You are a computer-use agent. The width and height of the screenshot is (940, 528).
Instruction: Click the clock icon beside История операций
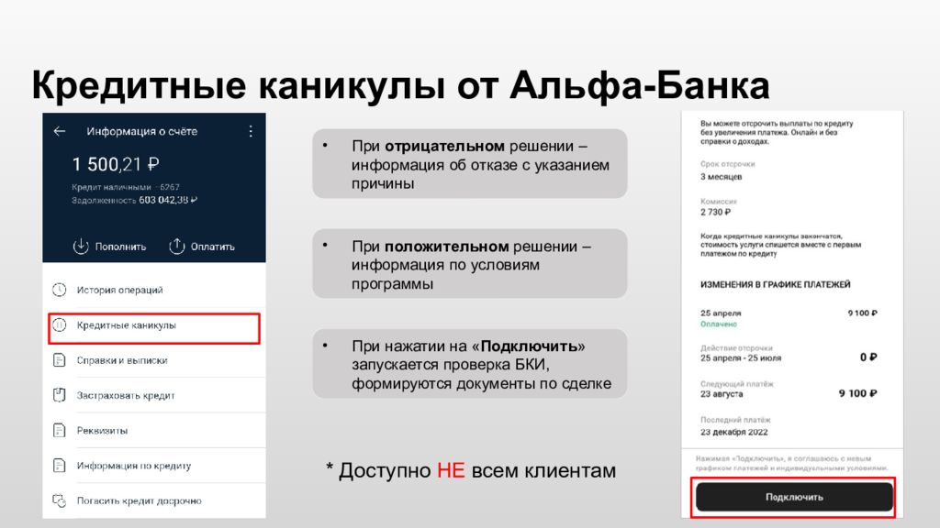pos(60,290)
